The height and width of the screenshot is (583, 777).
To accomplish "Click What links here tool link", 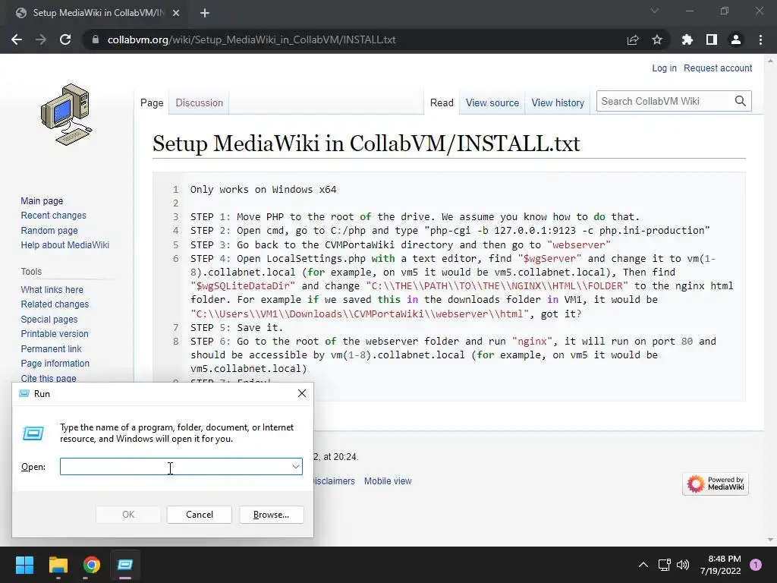I will tap(52, 289).
